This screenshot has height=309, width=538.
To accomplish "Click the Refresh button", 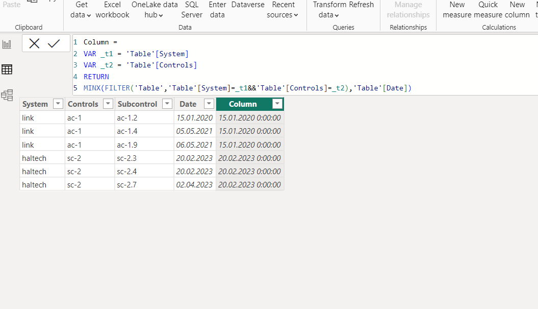I will (360, 5).
